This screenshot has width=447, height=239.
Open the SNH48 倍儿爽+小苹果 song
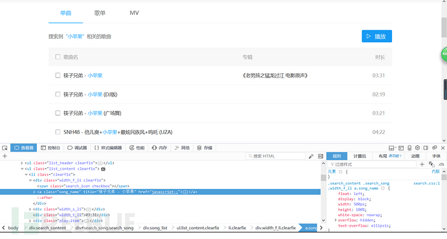click(x=118, y=132)
